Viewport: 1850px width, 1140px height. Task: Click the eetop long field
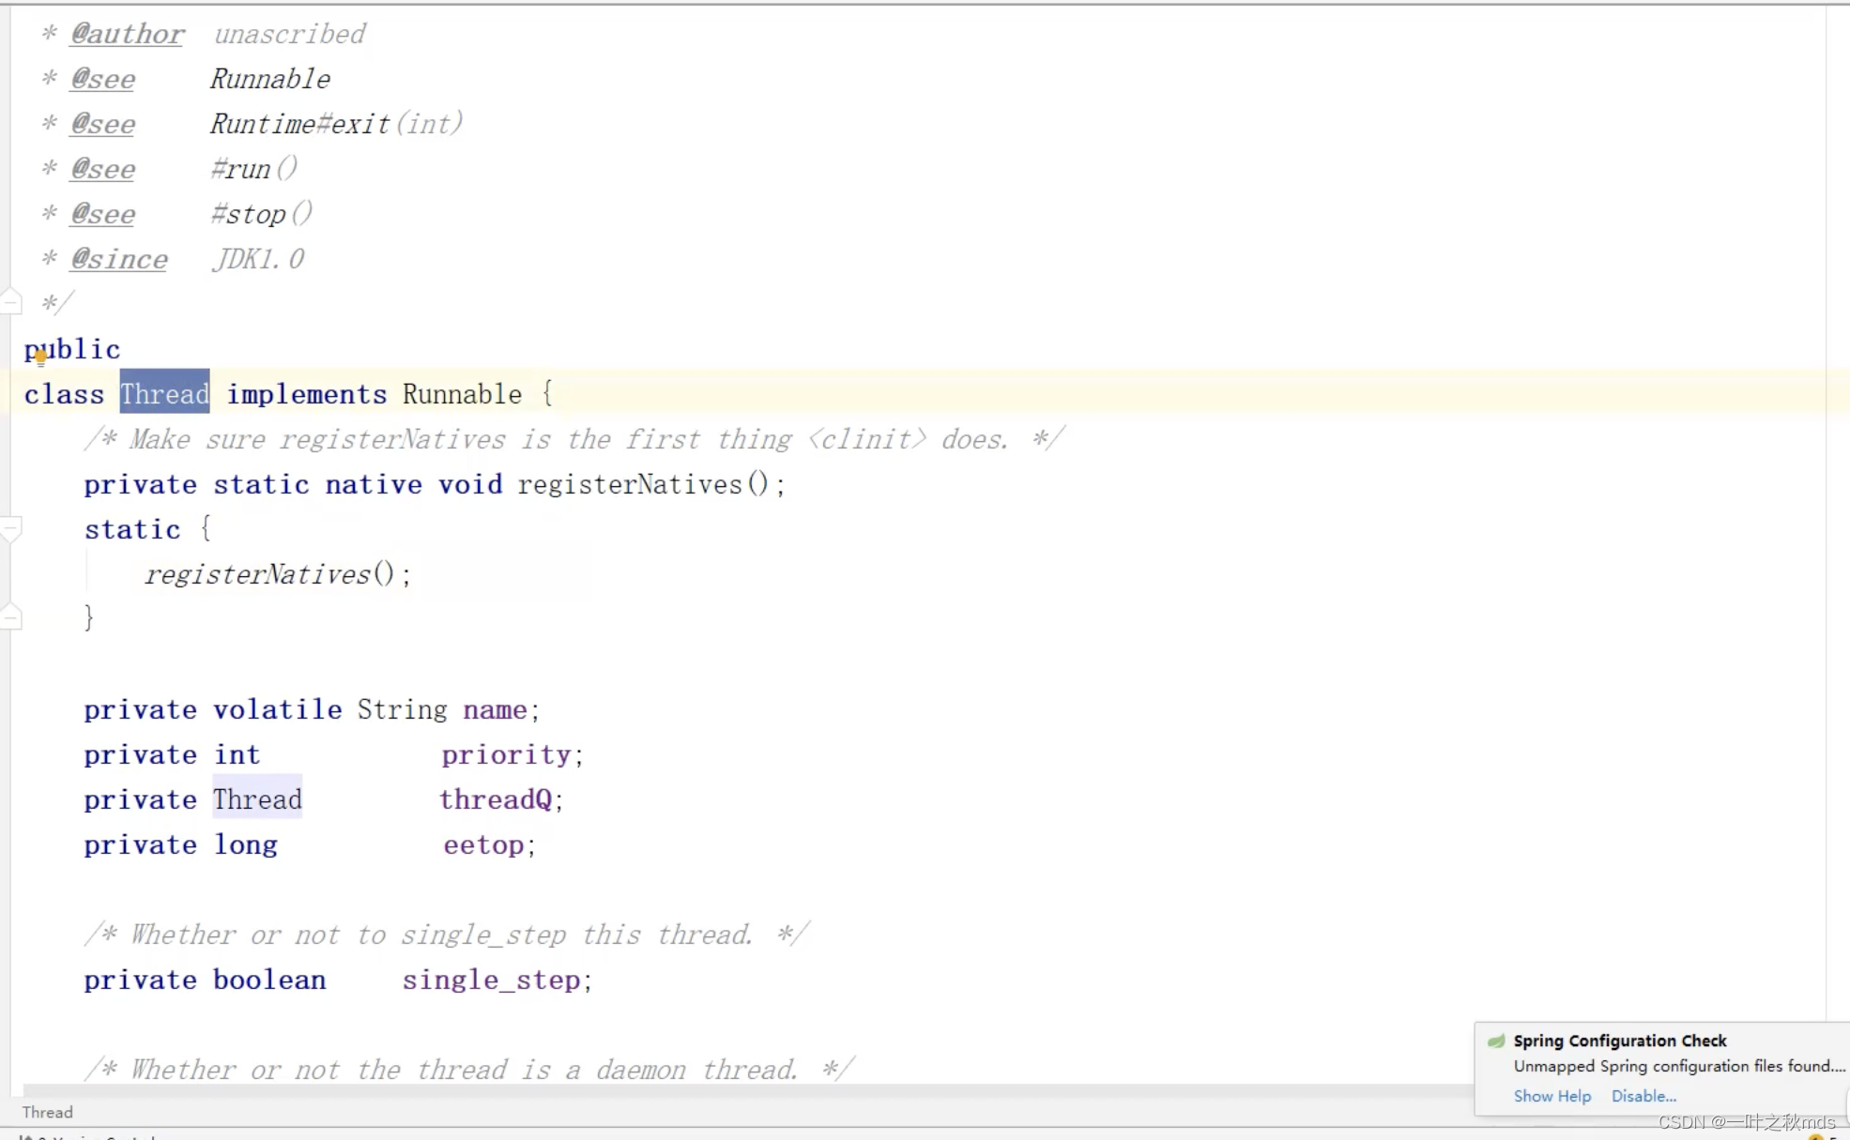(x=483, y=844)
